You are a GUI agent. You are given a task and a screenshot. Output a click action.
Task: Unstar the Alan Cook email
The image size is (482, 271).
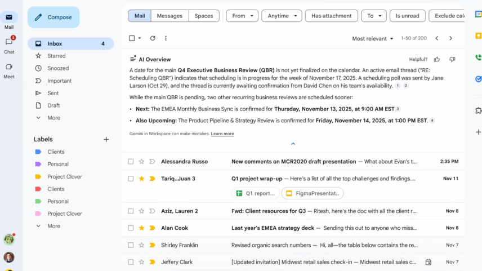tap(141, 228)
